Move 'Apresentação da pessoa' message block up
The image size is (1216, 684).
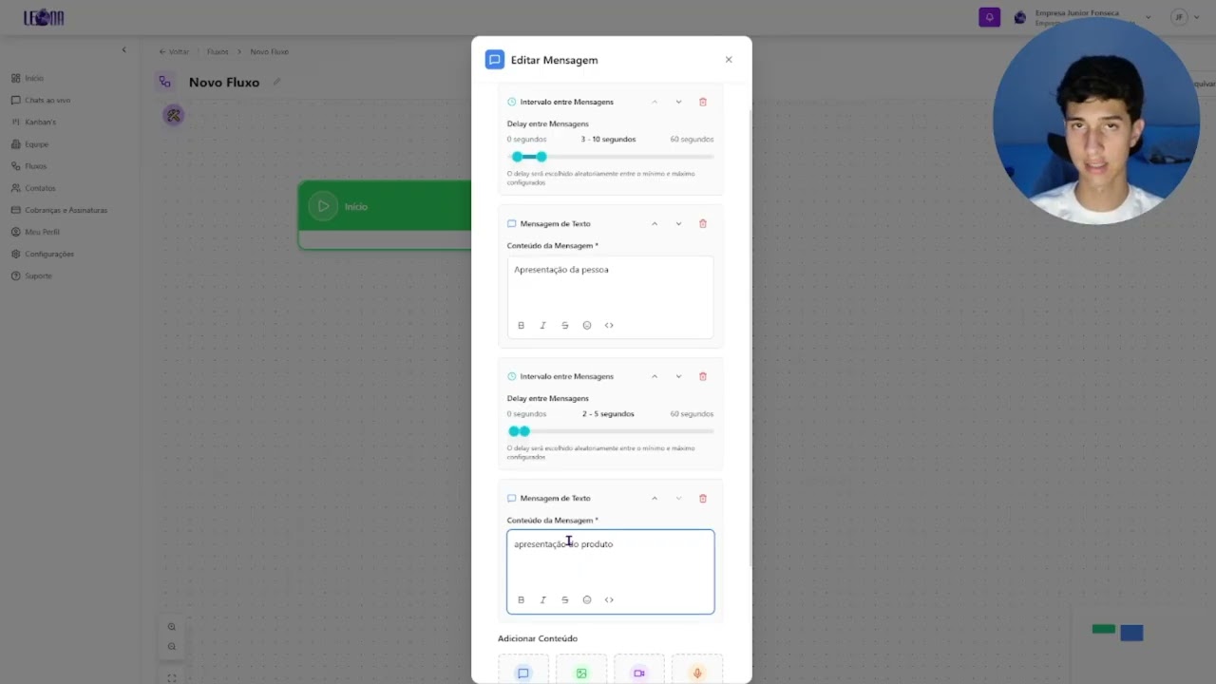coord(655,223)
